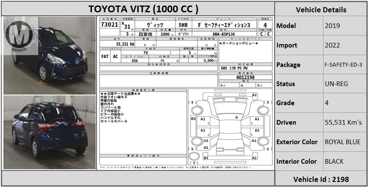369x187 pixels.
Task: Click the Model value 2019
Action: (x=332, y=25)
